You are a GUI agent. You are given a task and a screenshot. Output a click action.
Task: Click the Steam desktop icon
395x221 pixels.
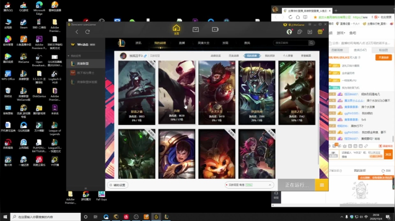[24, 24]
